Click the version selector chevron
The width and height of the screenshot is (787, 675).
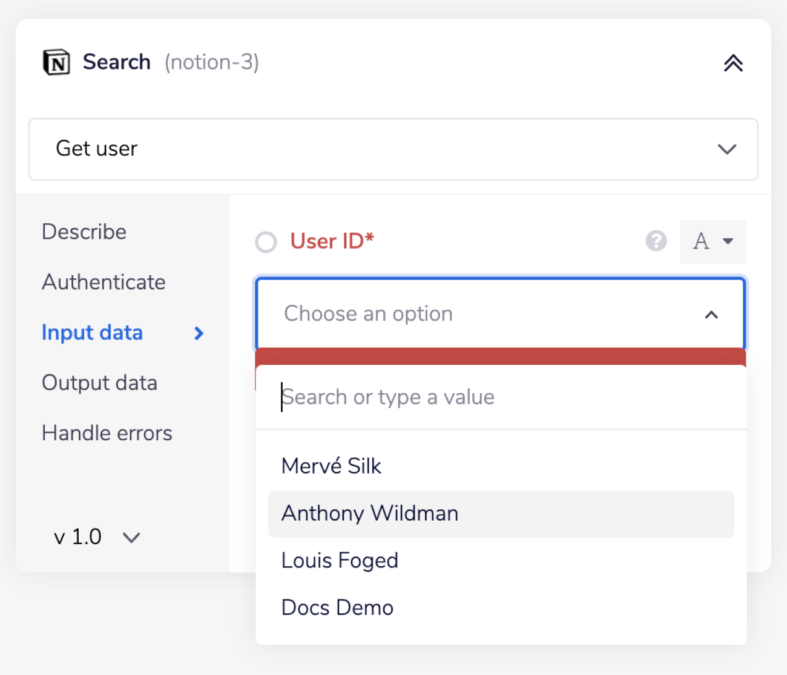click(131, 537)
